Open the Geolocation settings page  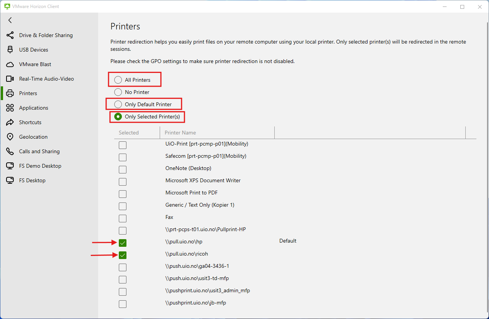[x=33, y=137]
